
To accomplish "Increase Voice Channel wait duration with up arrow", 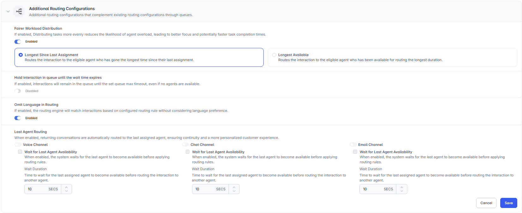I will click(66, 187).
